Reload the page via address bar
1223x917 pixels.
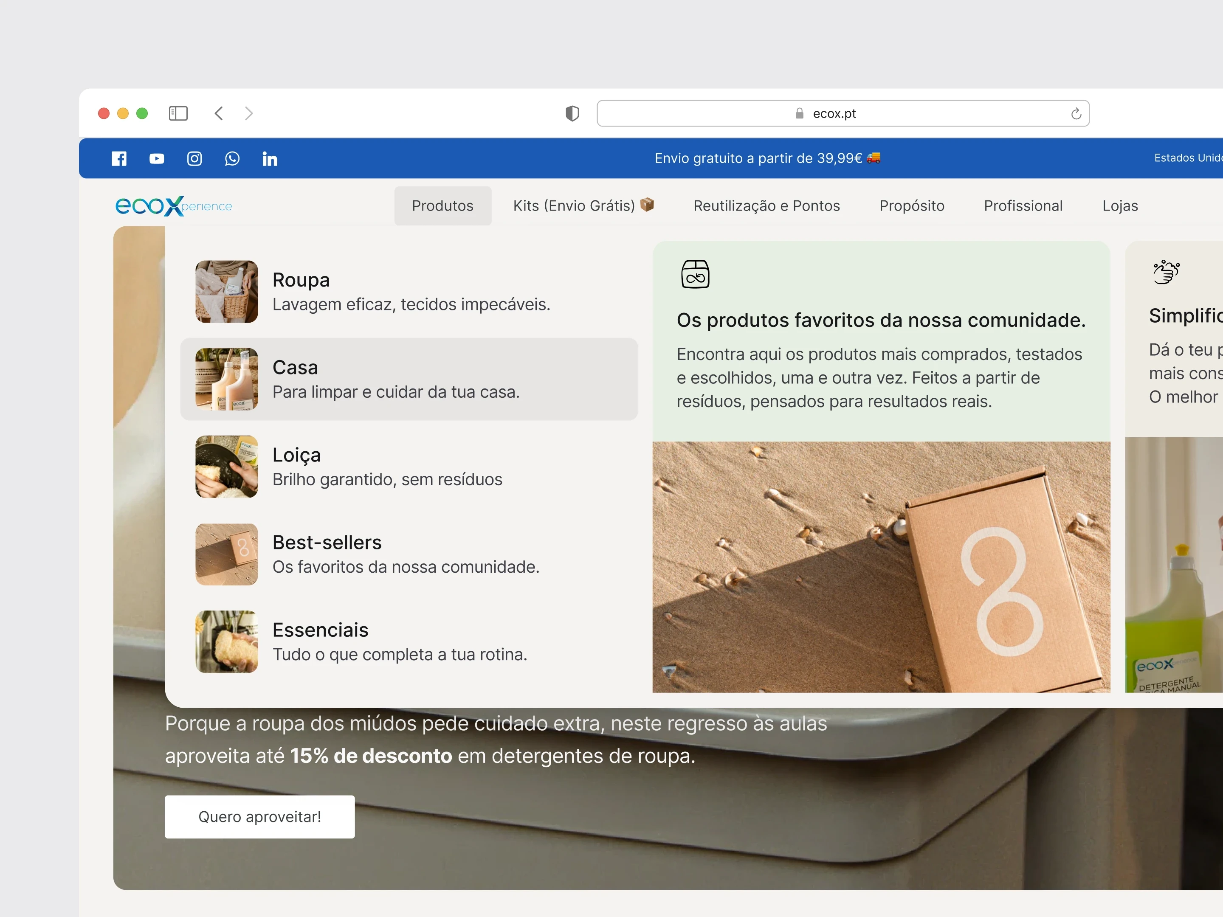tap(1075, 113)
